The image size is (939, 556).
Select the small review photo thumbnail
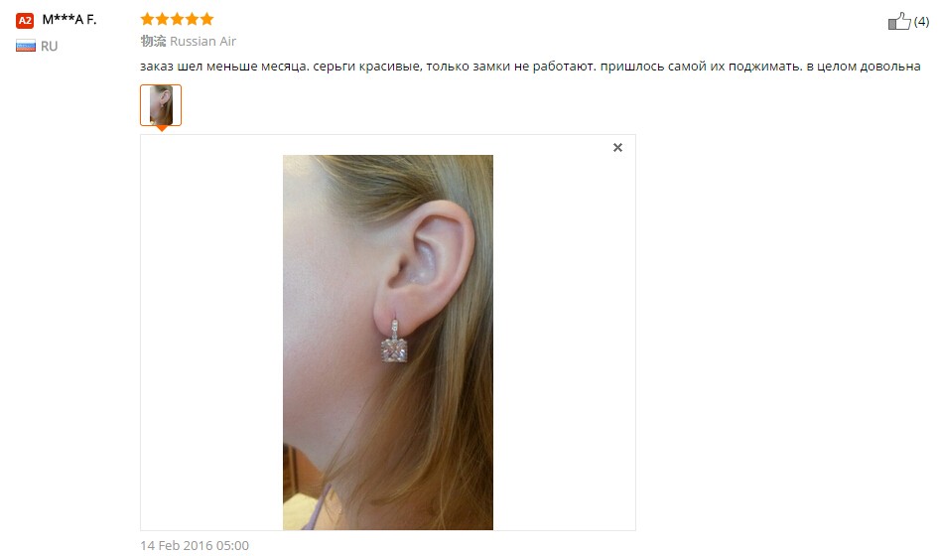(161, 105)
